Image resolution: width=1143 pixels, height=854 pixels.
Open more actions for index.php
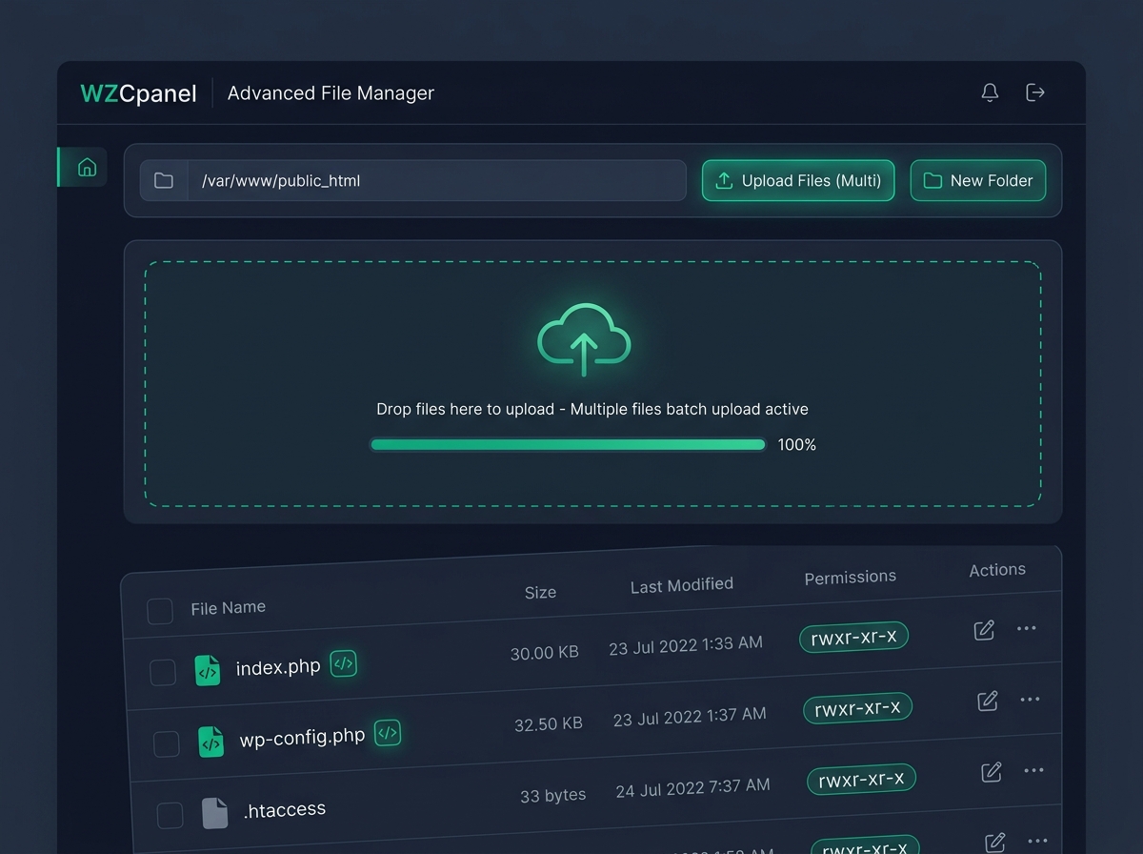coord(1026,628)
